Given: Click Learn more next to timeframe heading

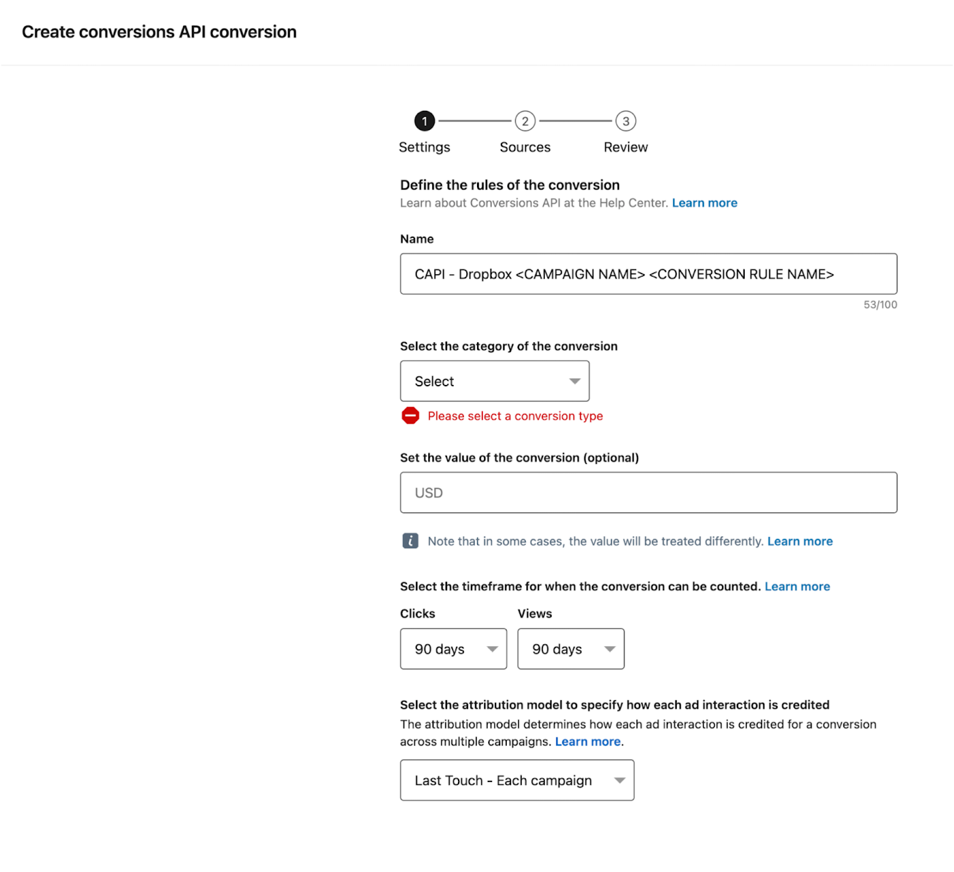Looking at the screenshot, I should tap(797, 586).
